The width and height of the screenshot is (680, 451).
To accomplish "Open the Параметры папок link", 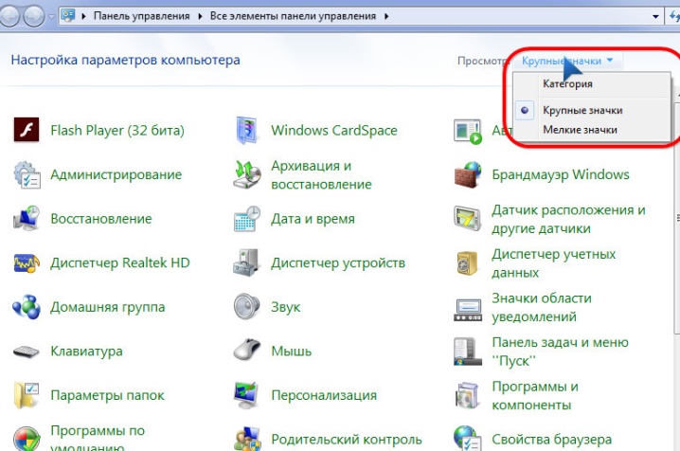I will pyautogui.click(x=107, y=395).
